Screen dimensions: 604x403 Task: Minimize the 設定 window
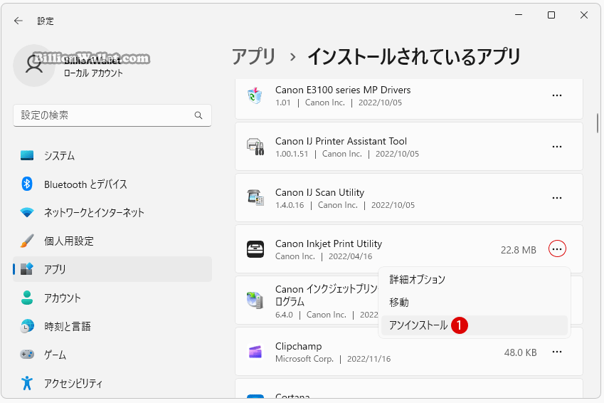[x=519, y=15]
